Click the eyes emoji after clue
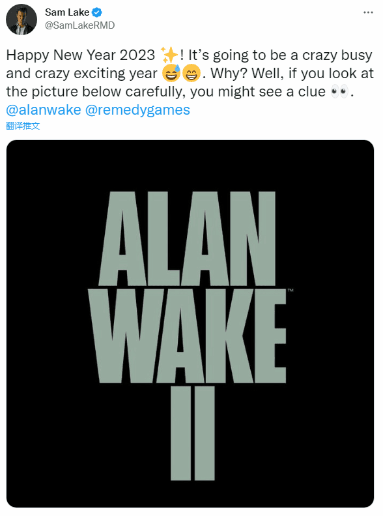 coord(339,91)
